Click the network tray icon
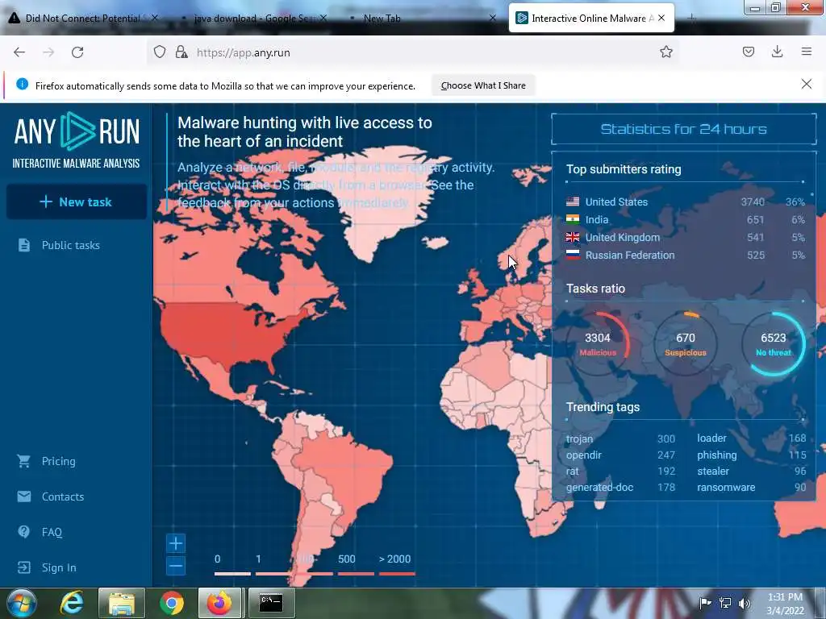The image size is (826, 619). coord(725,603)
